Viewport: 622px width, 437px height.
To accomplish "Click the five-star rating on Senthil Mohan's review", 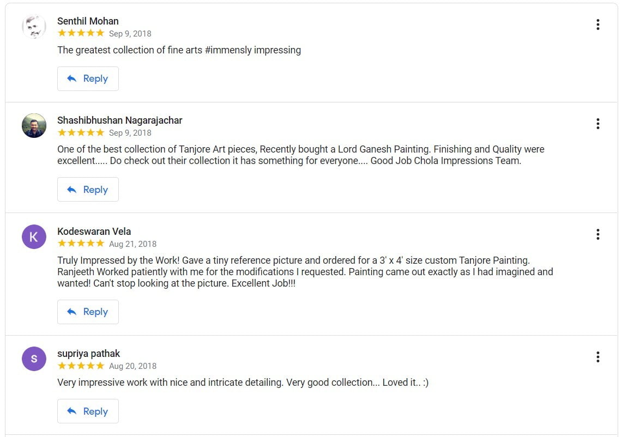I will coord(81,33).
